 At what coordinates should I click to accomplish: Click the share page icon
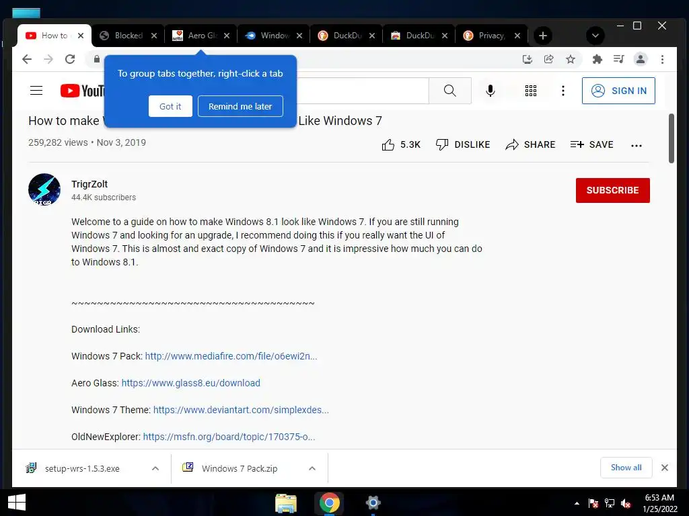549,59
